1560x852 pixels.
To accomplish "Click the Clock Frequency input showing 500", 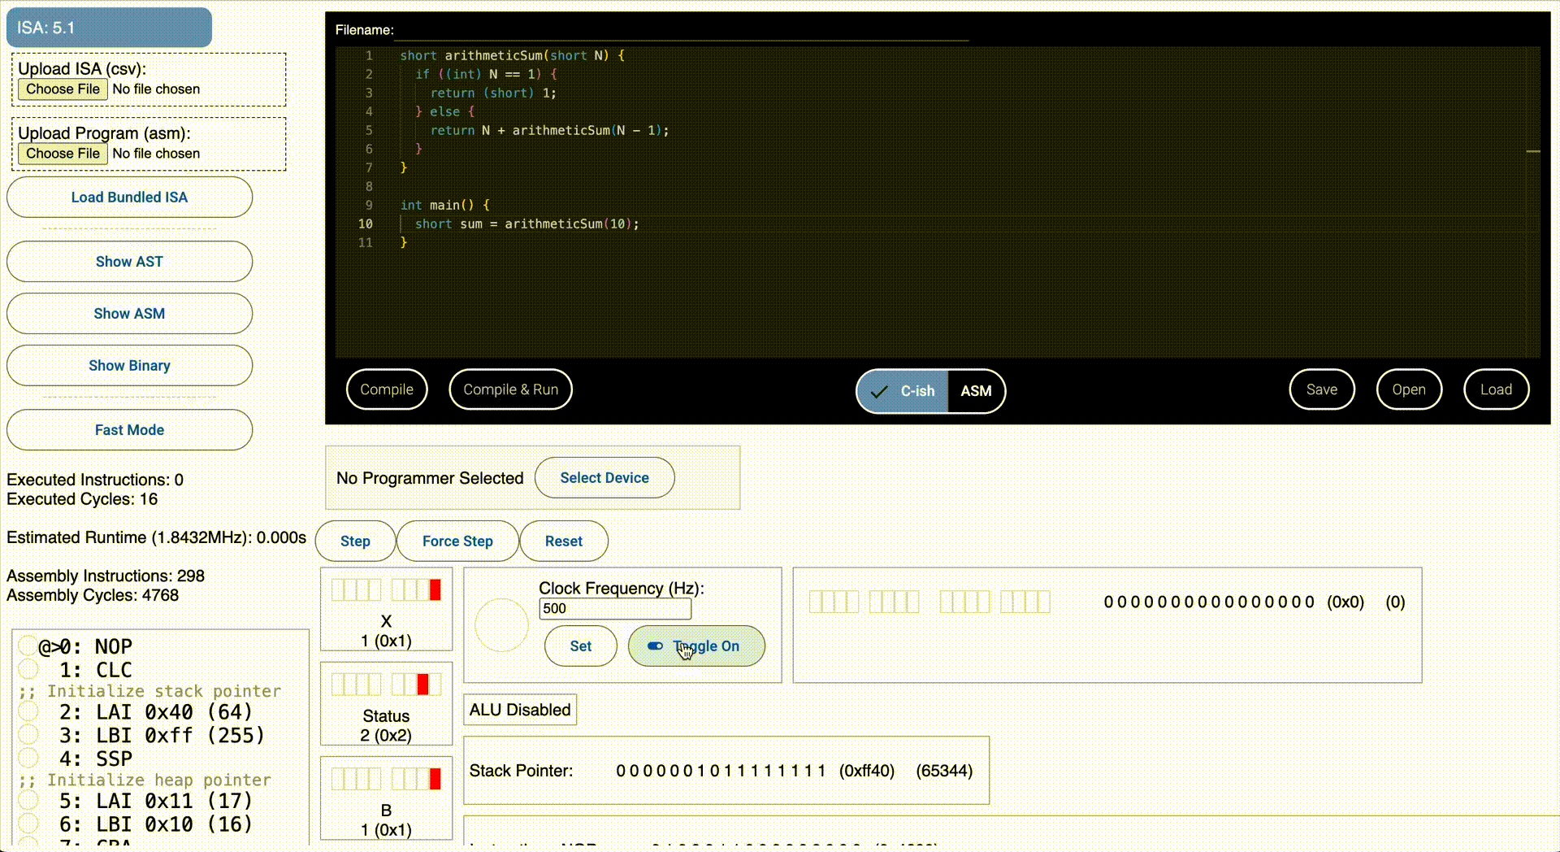I will tap(615, 608).
